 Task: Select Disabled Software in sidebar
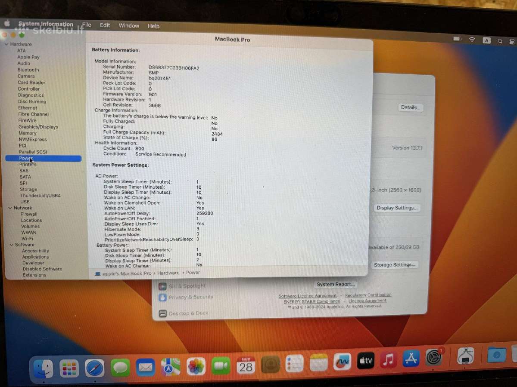tap(42, 269)
